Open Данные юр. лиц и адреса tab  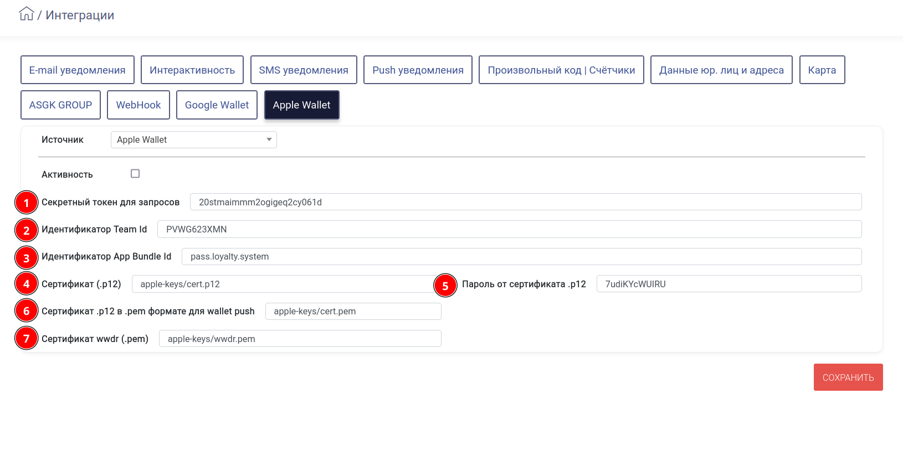(721, 70)
